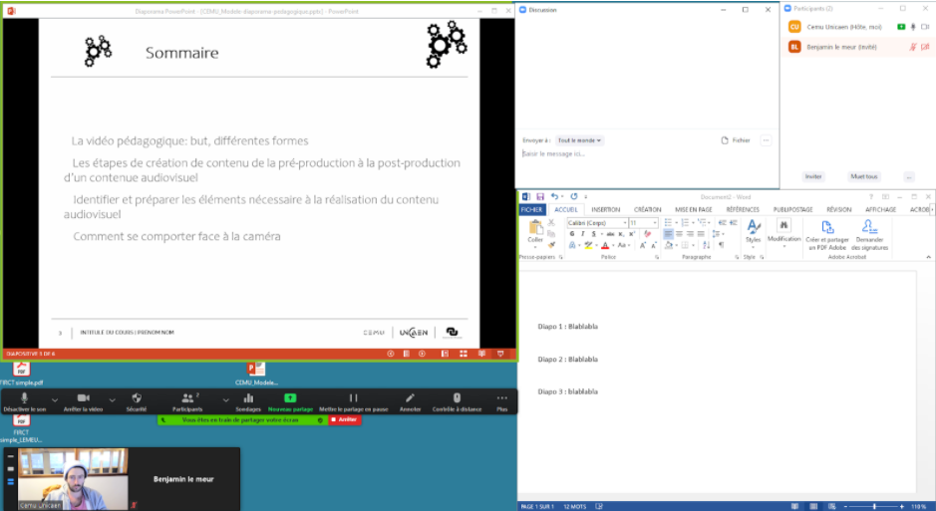Click the Word zoom slider in status bar

[875, 506]
